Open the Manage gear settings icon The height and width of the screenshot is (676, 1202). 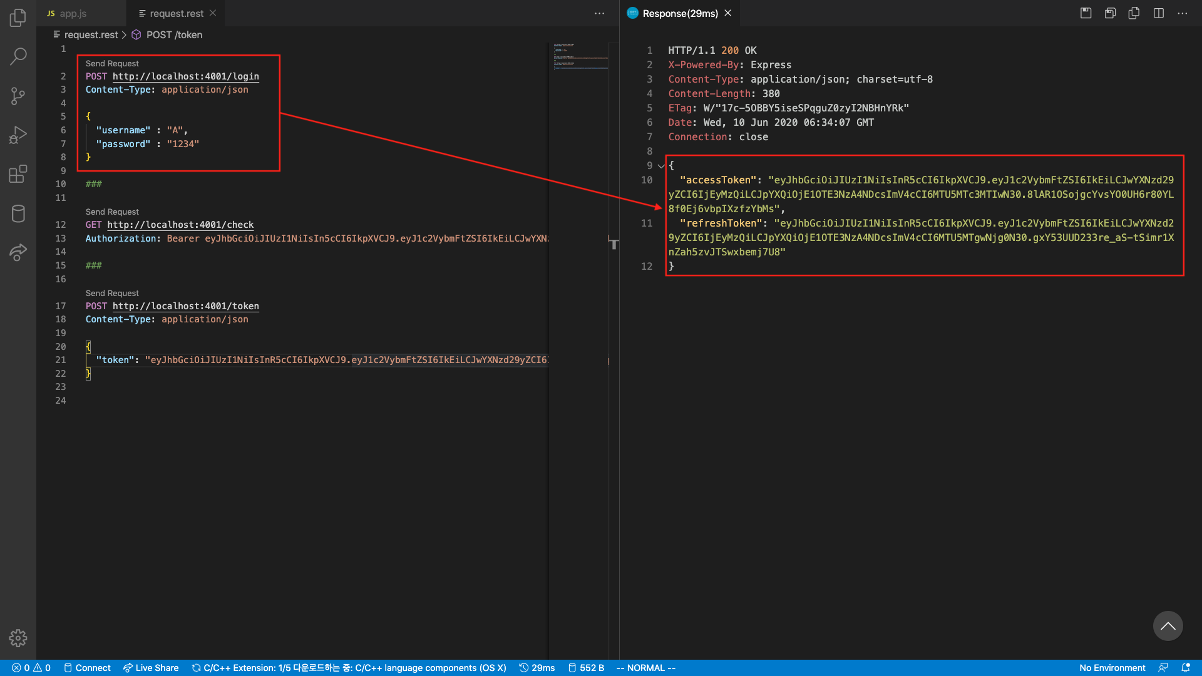tap(18, 638)
